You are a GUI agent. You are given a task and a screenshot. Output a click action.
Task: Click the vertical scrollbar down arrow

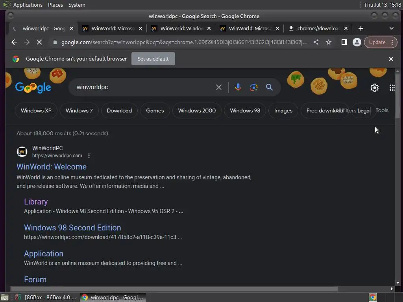point(397,283)
